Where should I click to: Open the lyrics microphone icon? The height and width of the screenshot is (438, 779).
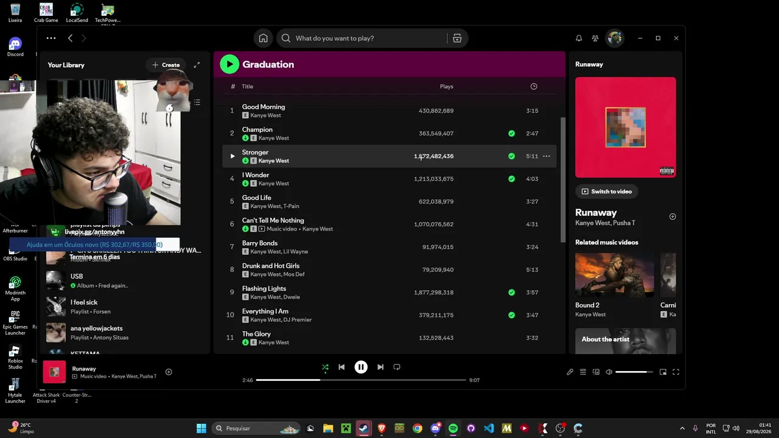click(570, 372)
